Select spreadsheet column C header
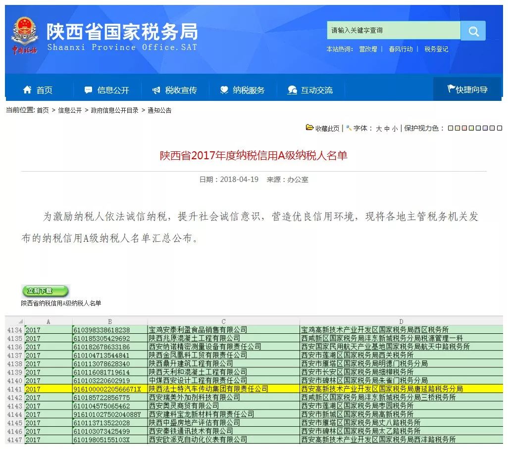The height and width of the screenshot is (449, 508). coord(223,321)
